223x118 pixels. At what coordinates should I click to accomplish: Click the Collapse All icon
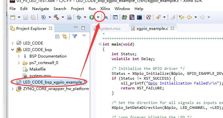pyautogui.click(x=57, y=37)
